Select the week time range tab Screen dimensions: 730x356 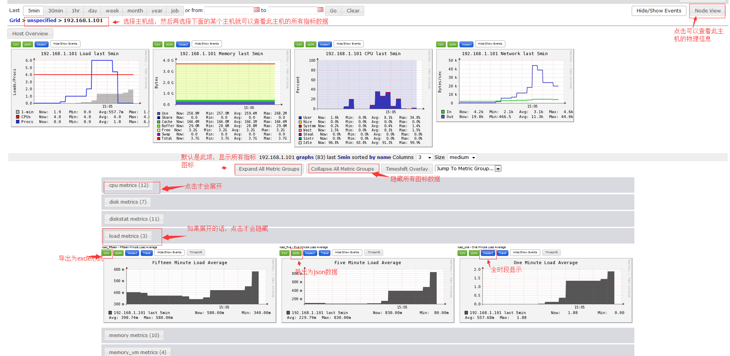tap(112, 10)
